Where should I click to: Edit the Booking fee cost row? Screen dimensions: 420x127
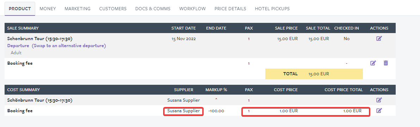point(379,110)
